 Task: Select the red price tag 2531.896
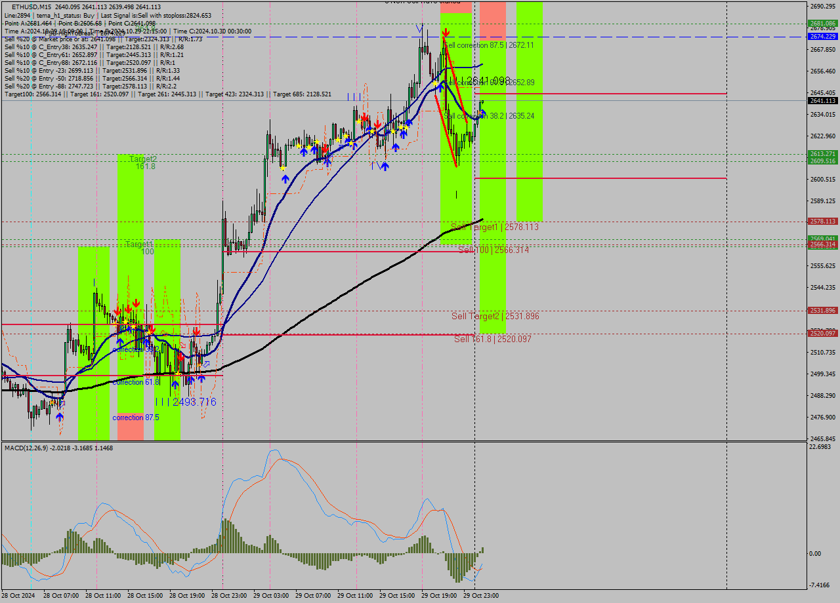[823, 311]
